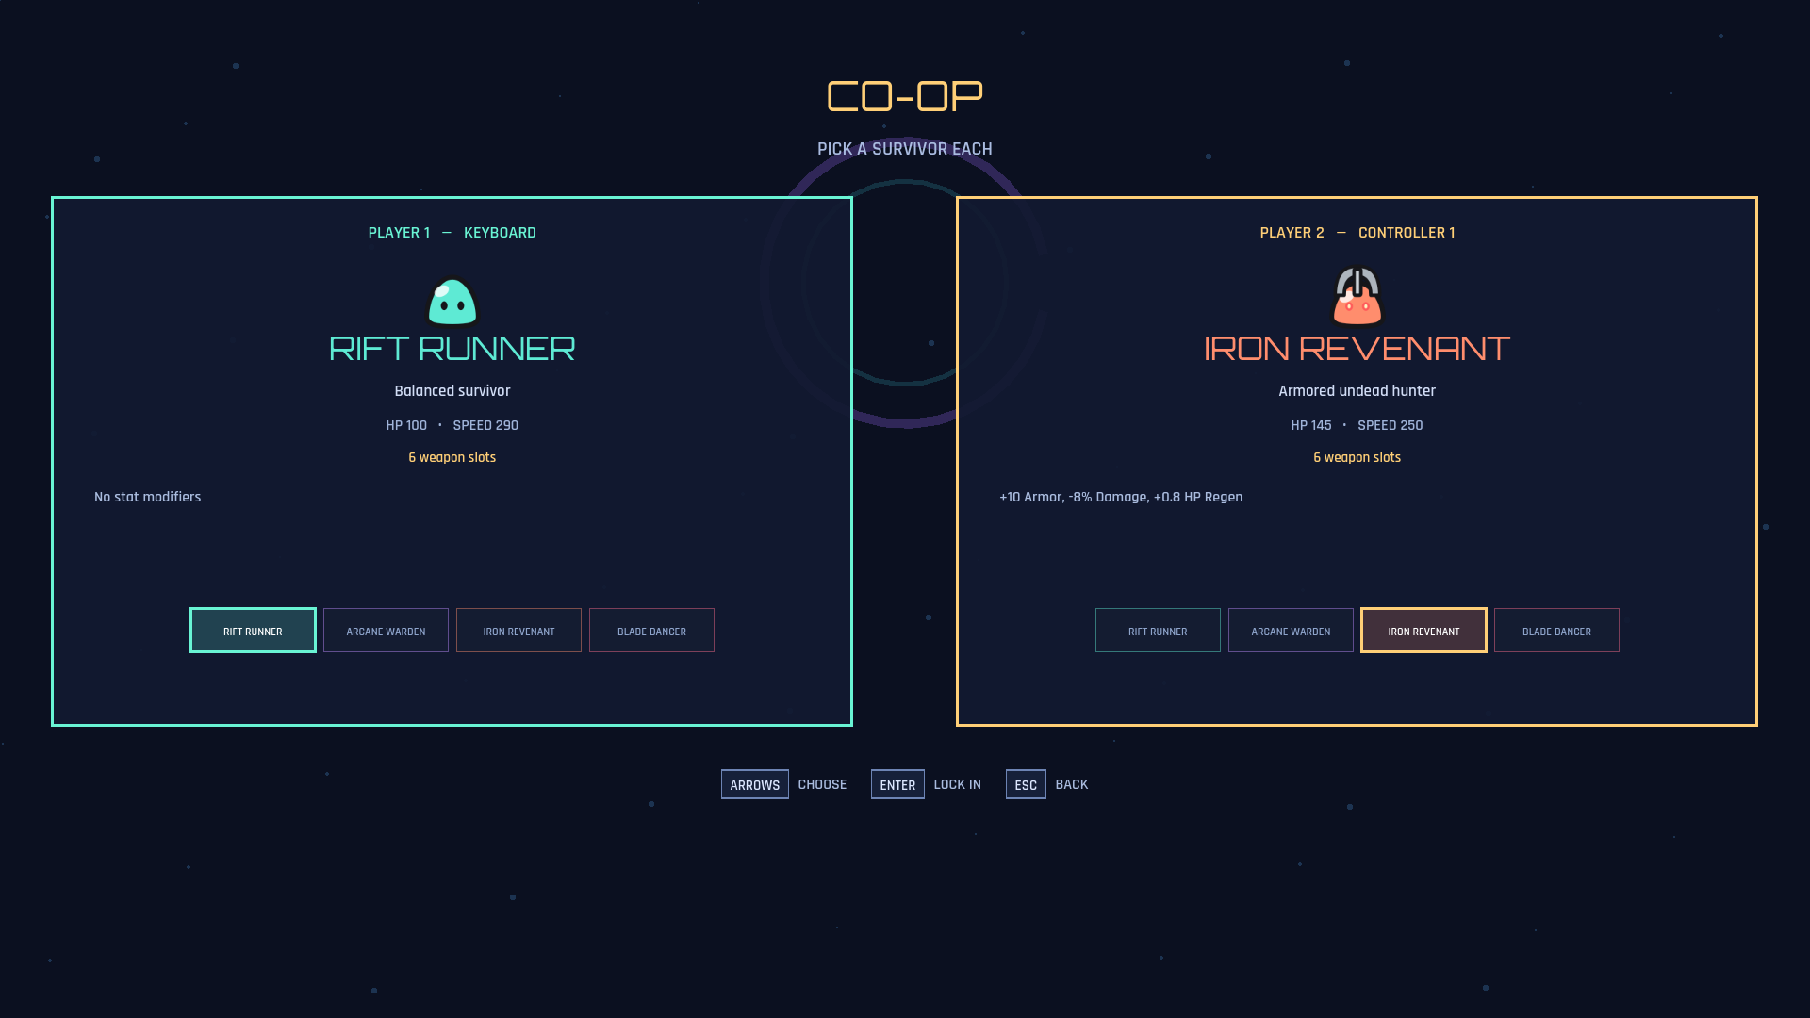Image resolution: width=1810 pixels, height=1018 pixels.
Task: Click 'PICK A SURVIVOR EACH' subtitle
Action: (x=905, y=149)
